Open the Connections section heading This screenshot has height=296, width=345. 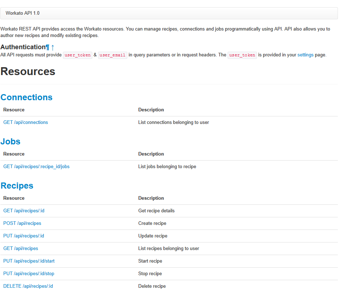pos(26,97)
